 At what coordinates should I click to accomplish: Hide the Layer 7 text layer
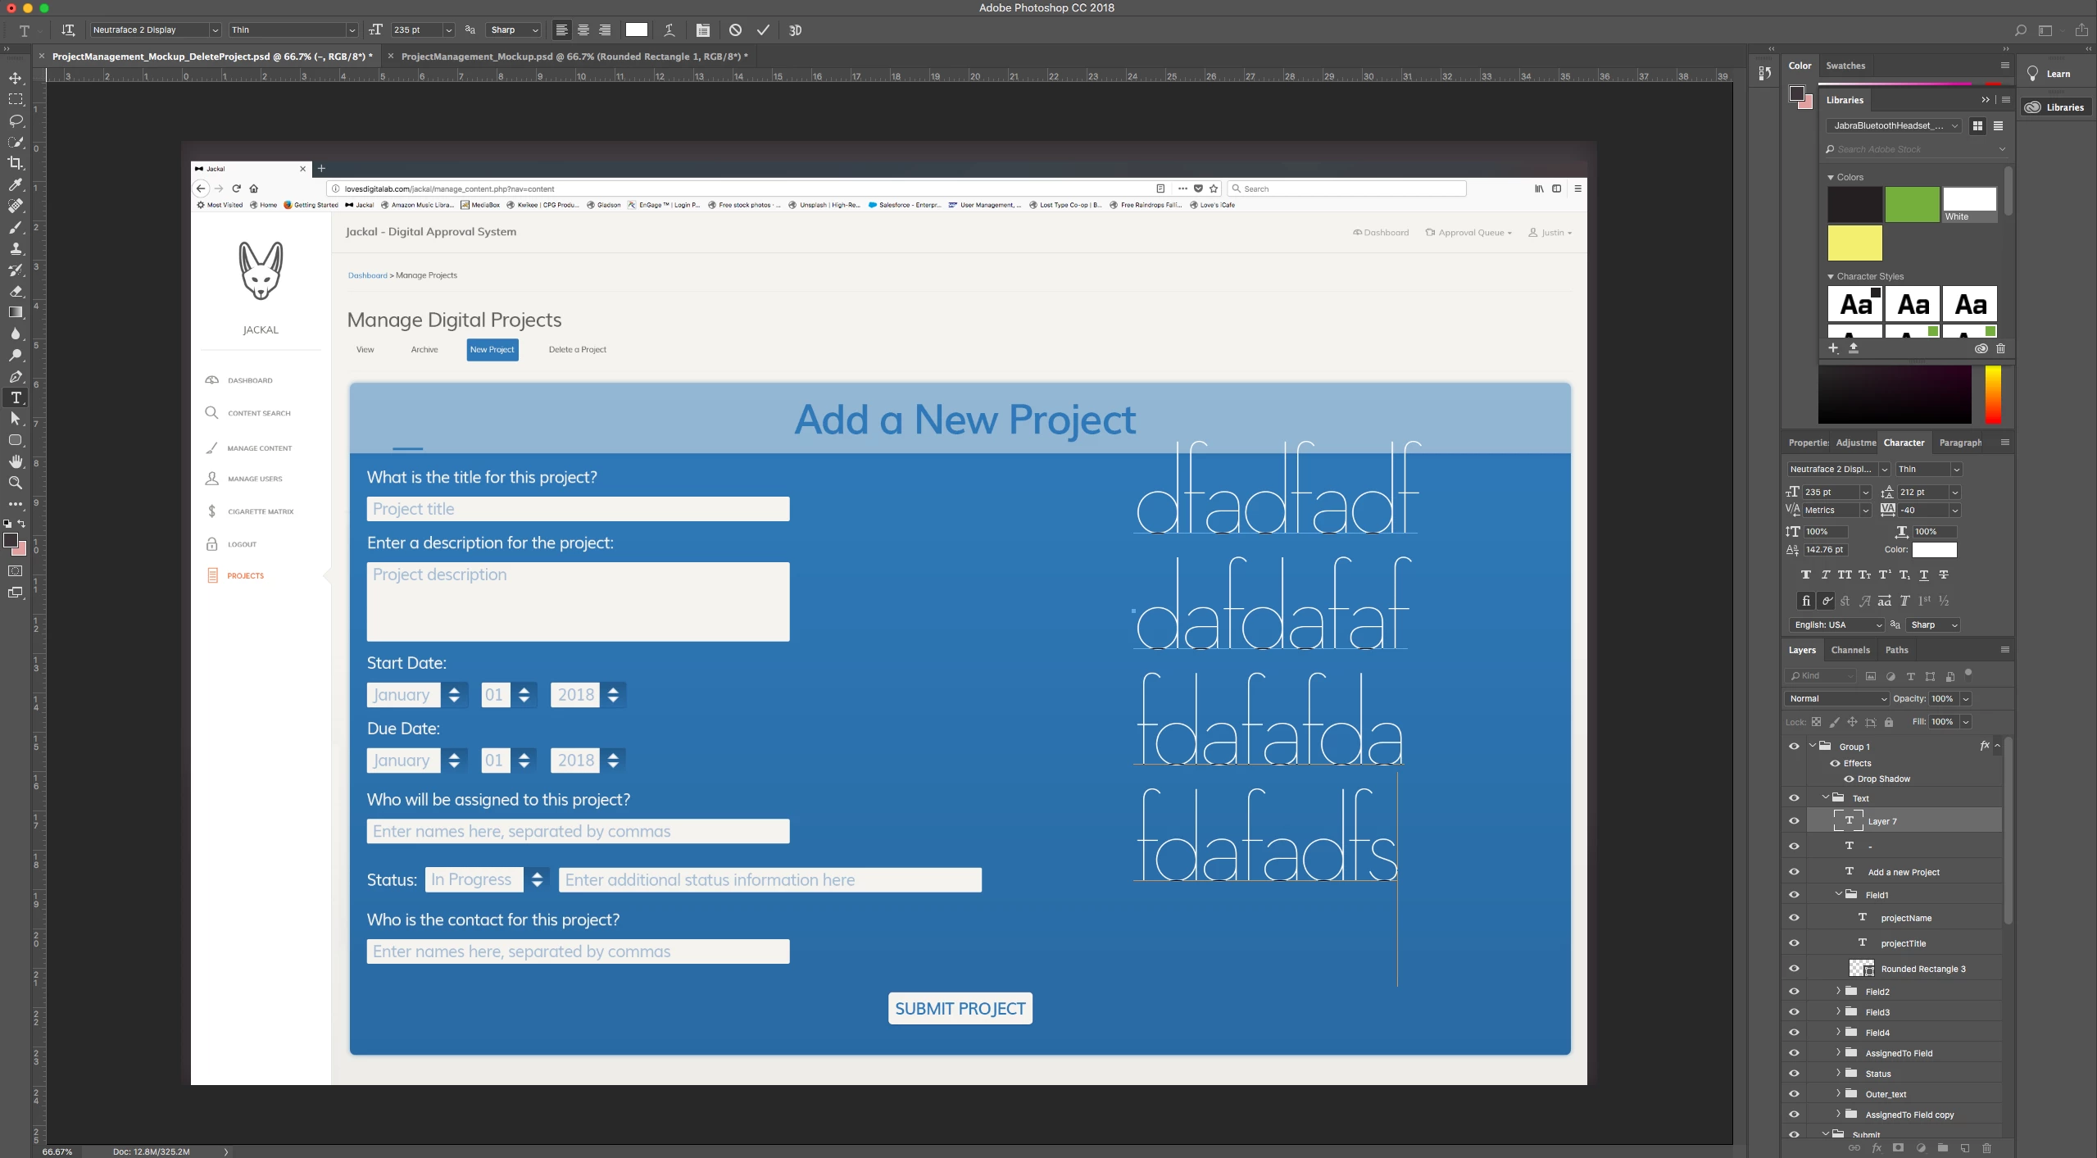click(x=1794, y=821)
